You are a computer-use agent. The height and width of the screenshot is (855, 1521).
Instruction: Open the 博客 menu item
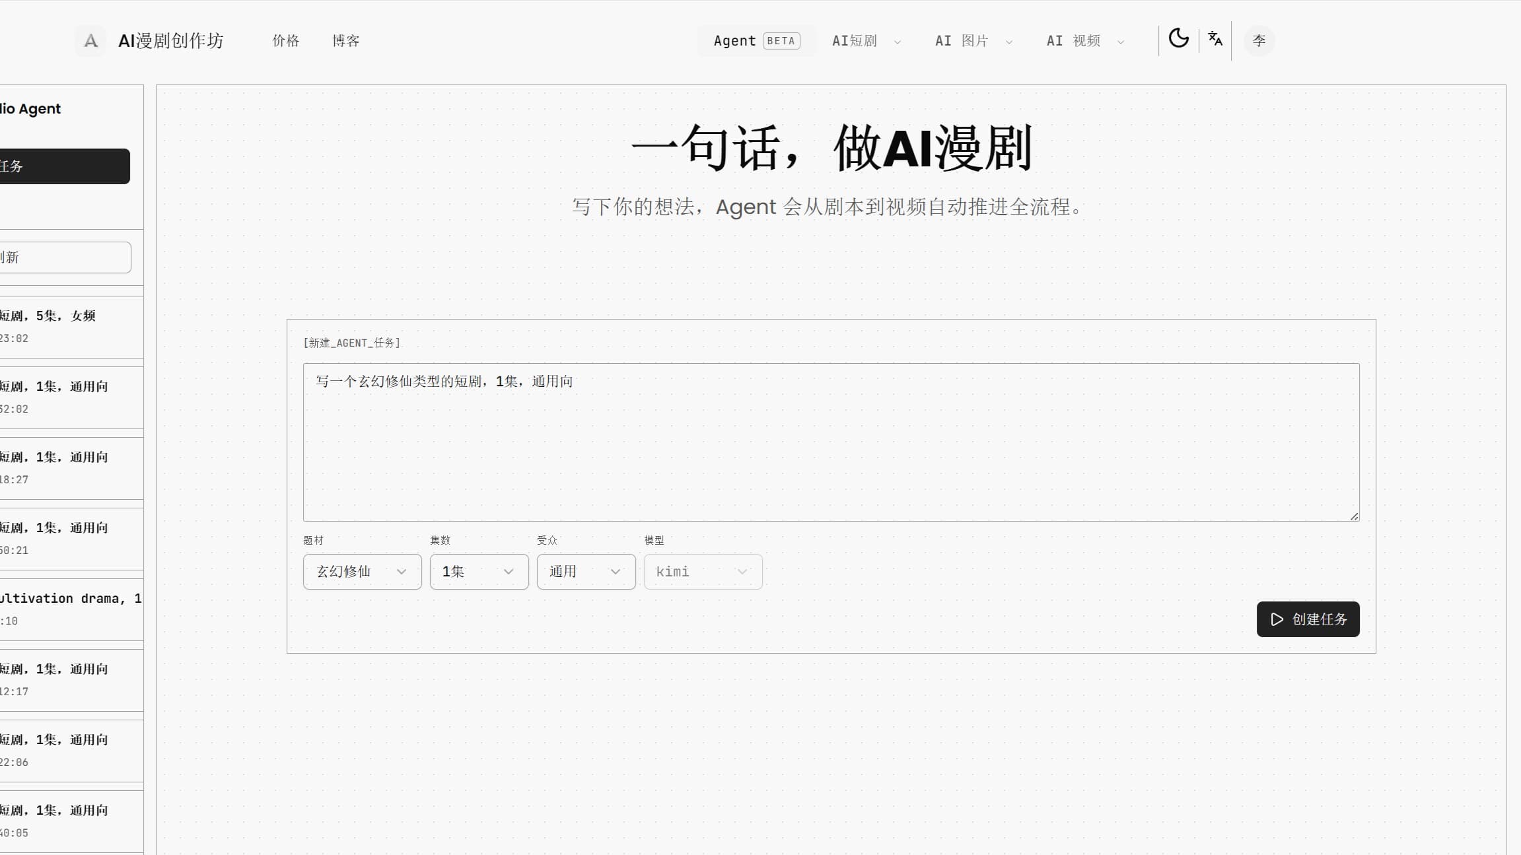tap(345, 40)
